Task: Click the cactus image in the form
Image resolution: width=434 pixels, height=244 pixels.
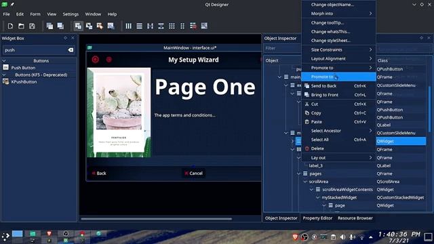Action: (119, 113)
